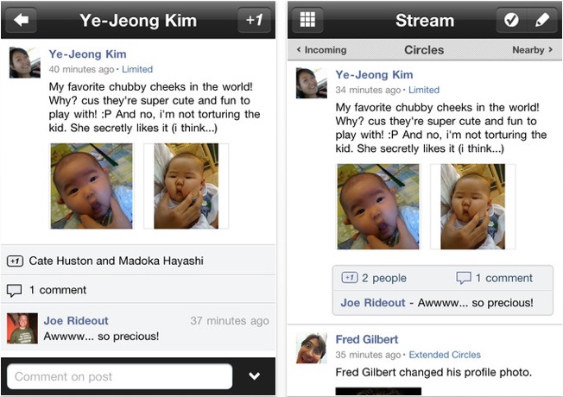563x397 pixels.
Task: Open second baby photo in post view
Action: coord(186,186)
